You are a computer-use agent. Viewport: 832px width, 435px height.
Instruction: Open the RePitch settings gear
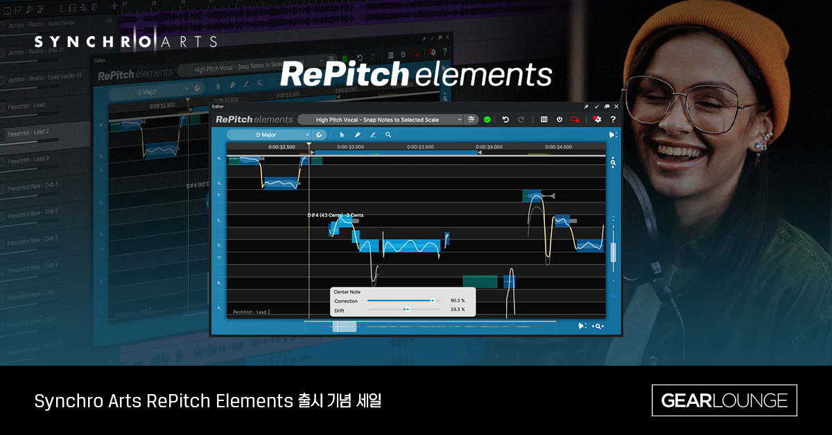point(597,118)
